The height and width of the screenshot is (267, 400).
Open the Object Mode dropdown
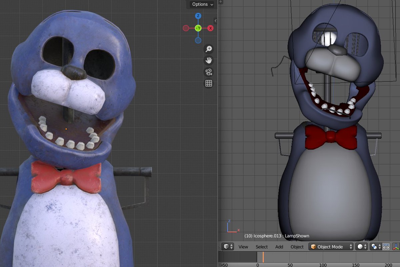(331, 247)
